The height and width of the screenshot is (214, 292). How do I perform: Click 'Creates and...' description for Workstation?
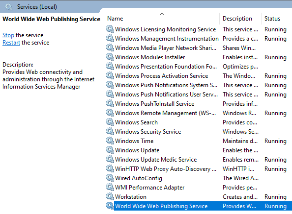240,197
